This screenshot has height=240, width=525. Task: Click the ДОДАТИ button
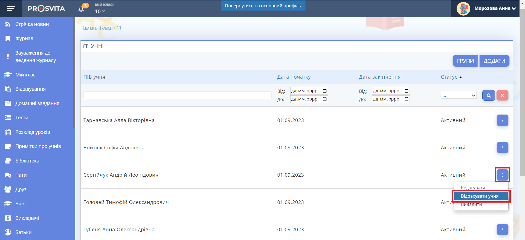pos(494,61)
